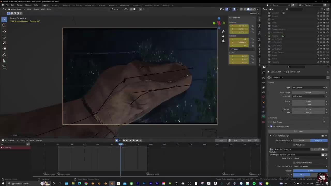The width and height of the screenshot is (331, 186).
Task: Click the viewport zoom magnifier icon
Action: tap(223, 32)
